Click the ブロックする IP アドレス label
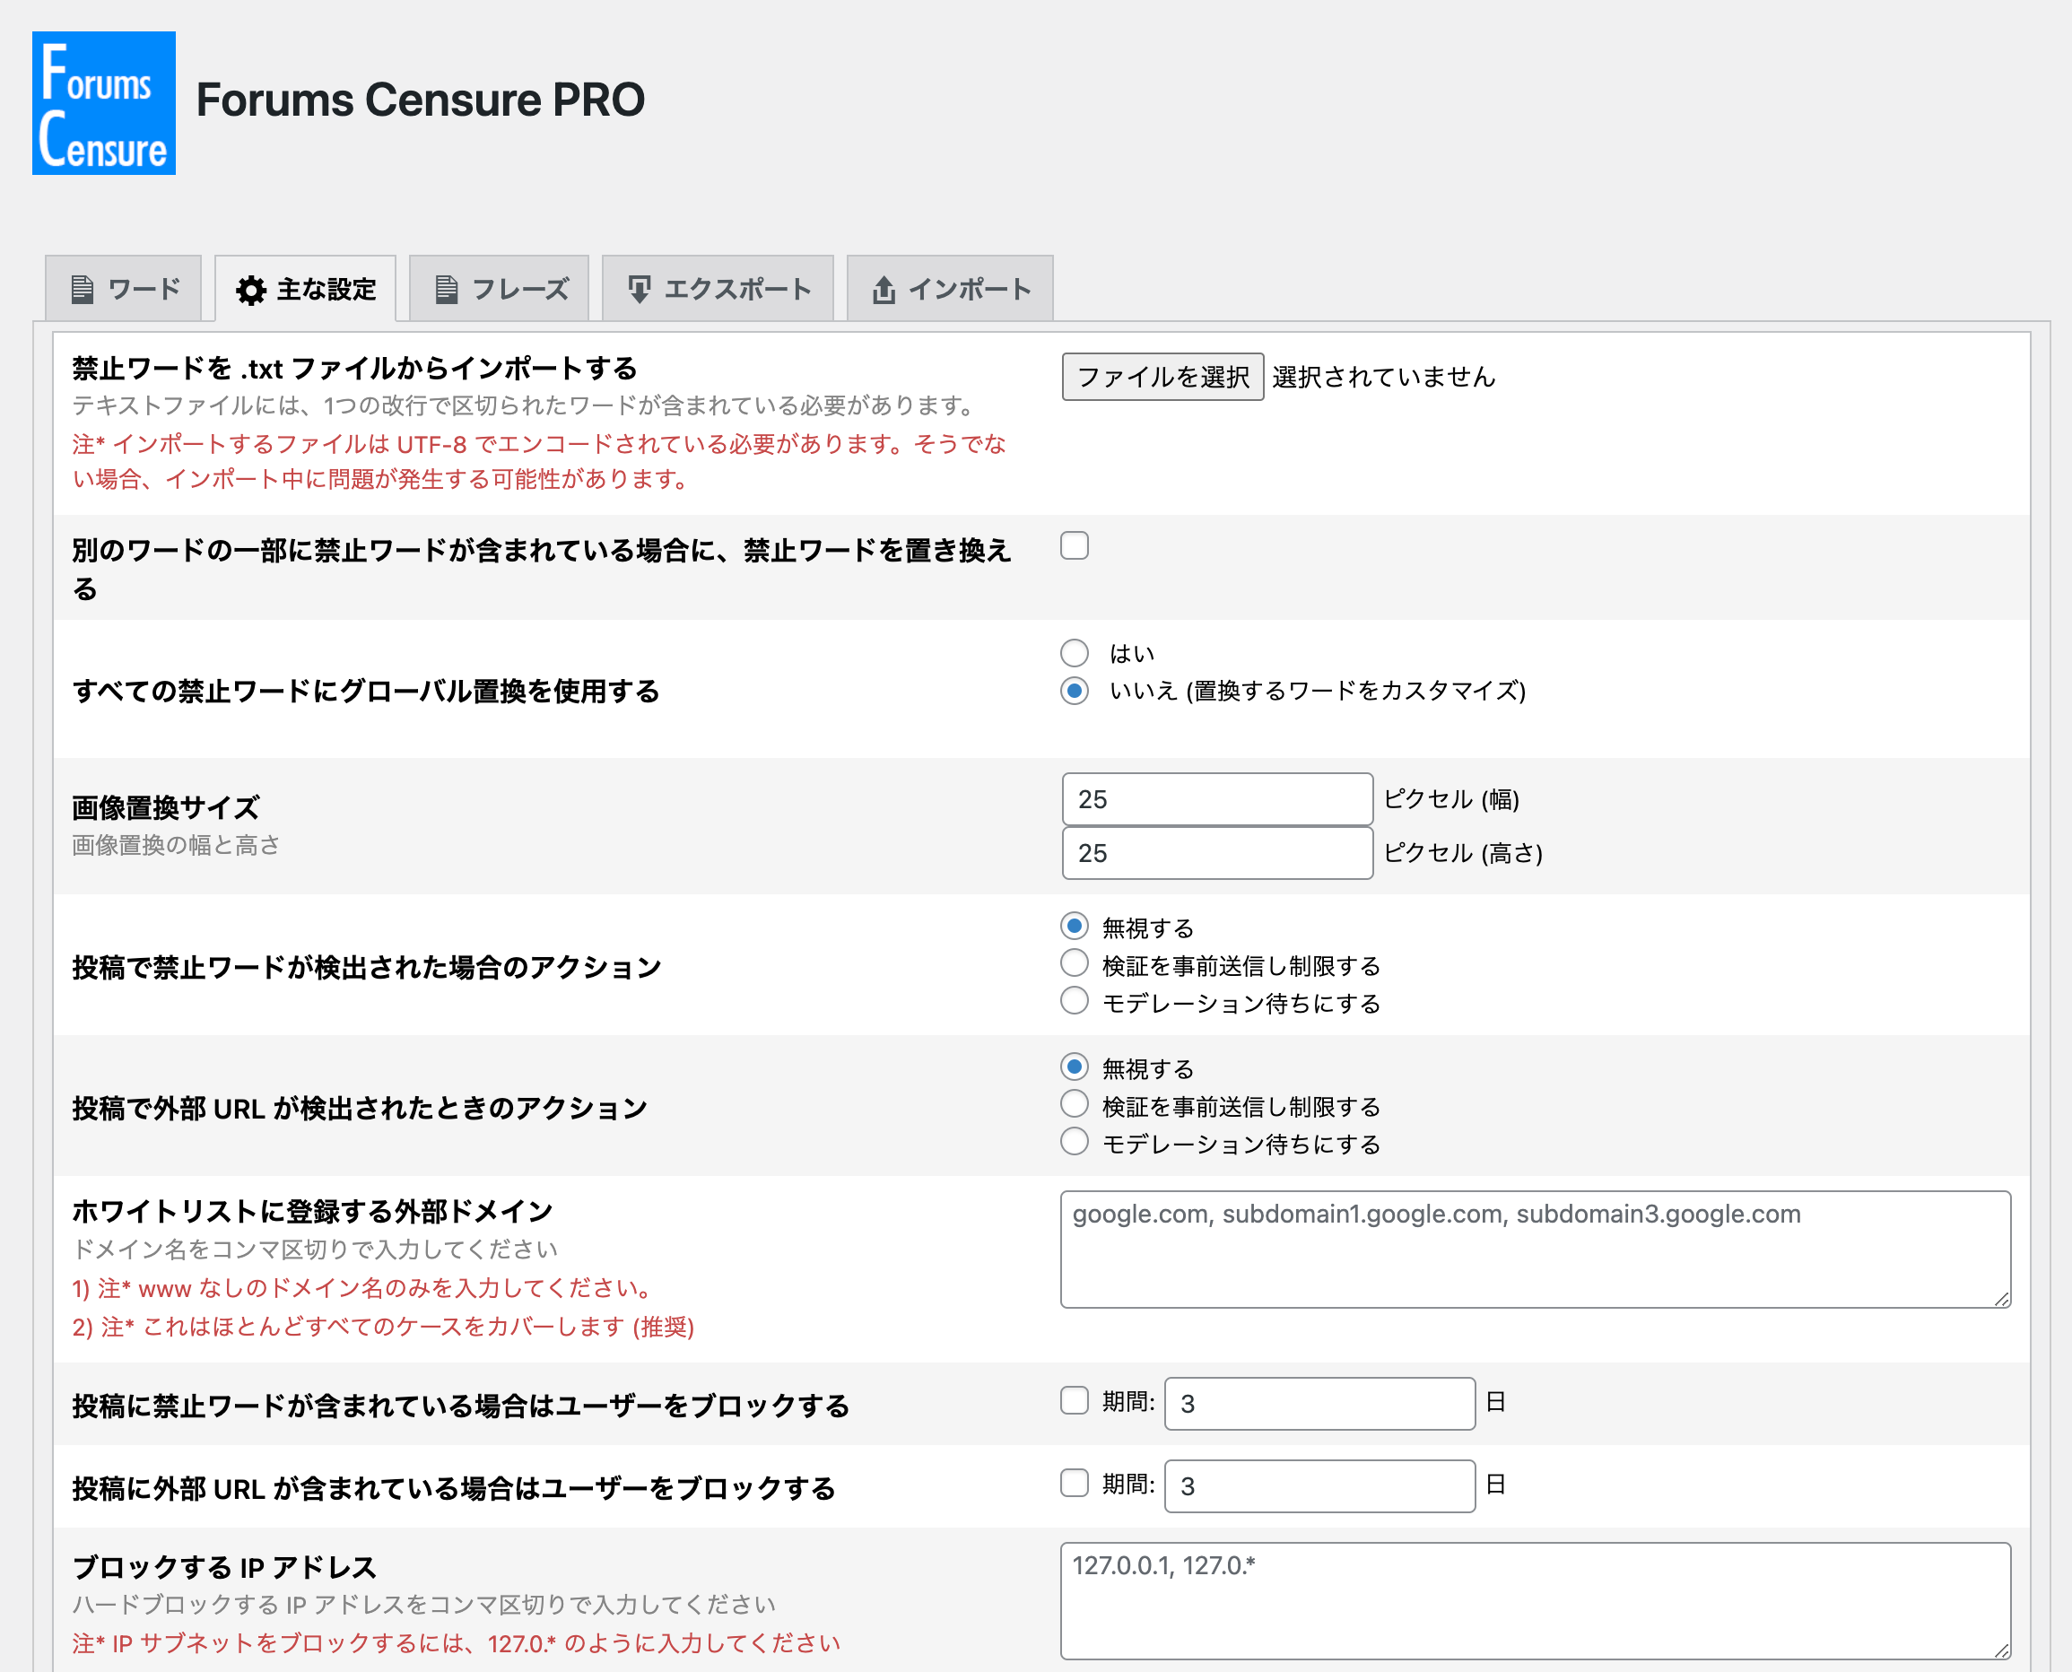Image resolution: width=2072 pixels, height=1672 pixels. (223, 1567)
